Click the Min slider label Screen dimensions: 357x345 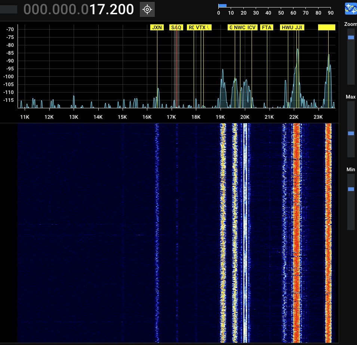pos(351,170)
